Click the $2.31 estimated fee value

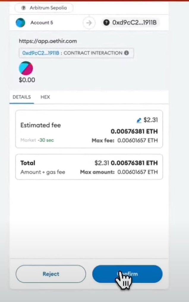(x=151, y=120)
